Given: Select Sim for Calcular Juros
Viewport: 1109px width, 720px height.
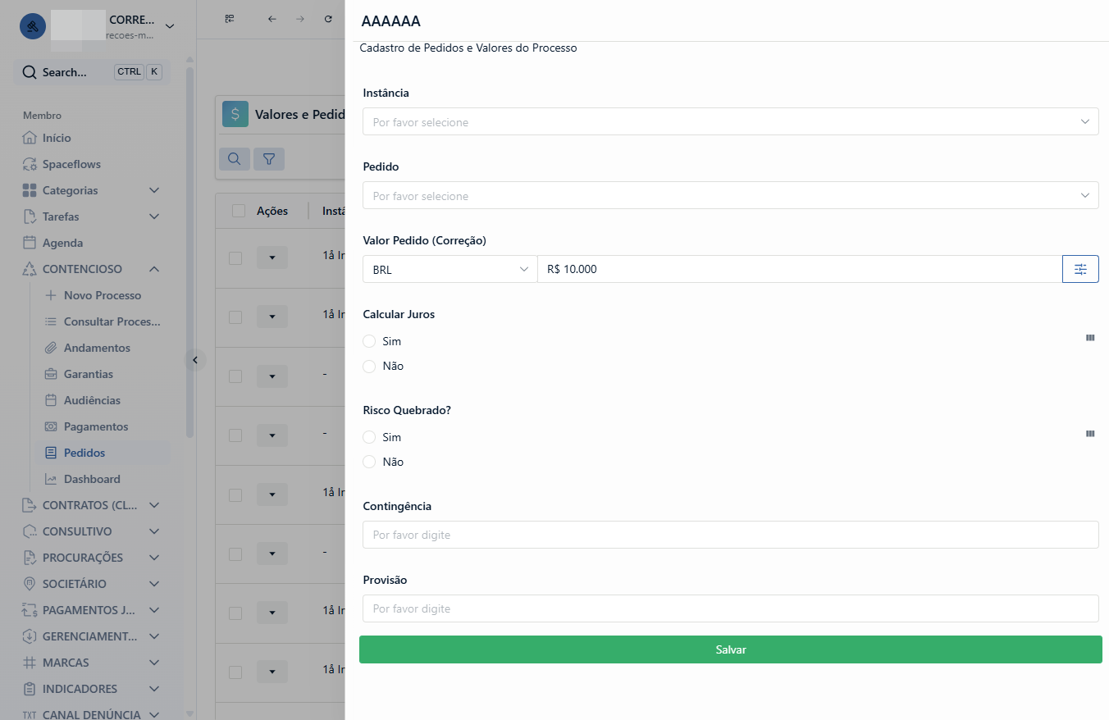Looking at the screenshot, I should point(369,341).
